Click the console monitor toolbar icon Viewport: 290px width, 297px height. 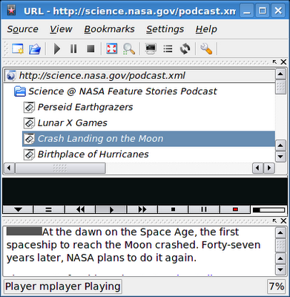click(151, 48)
